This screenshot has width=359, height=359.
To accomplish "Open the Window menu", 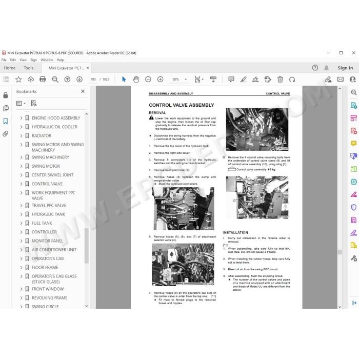I will click(x=47, y=60).
